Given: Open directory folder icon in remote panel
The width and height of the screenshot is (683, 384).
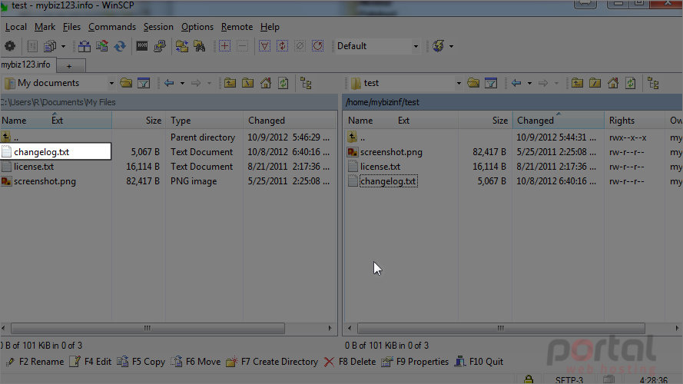Looking at the screenshot, I should click(x=473, y=83).
